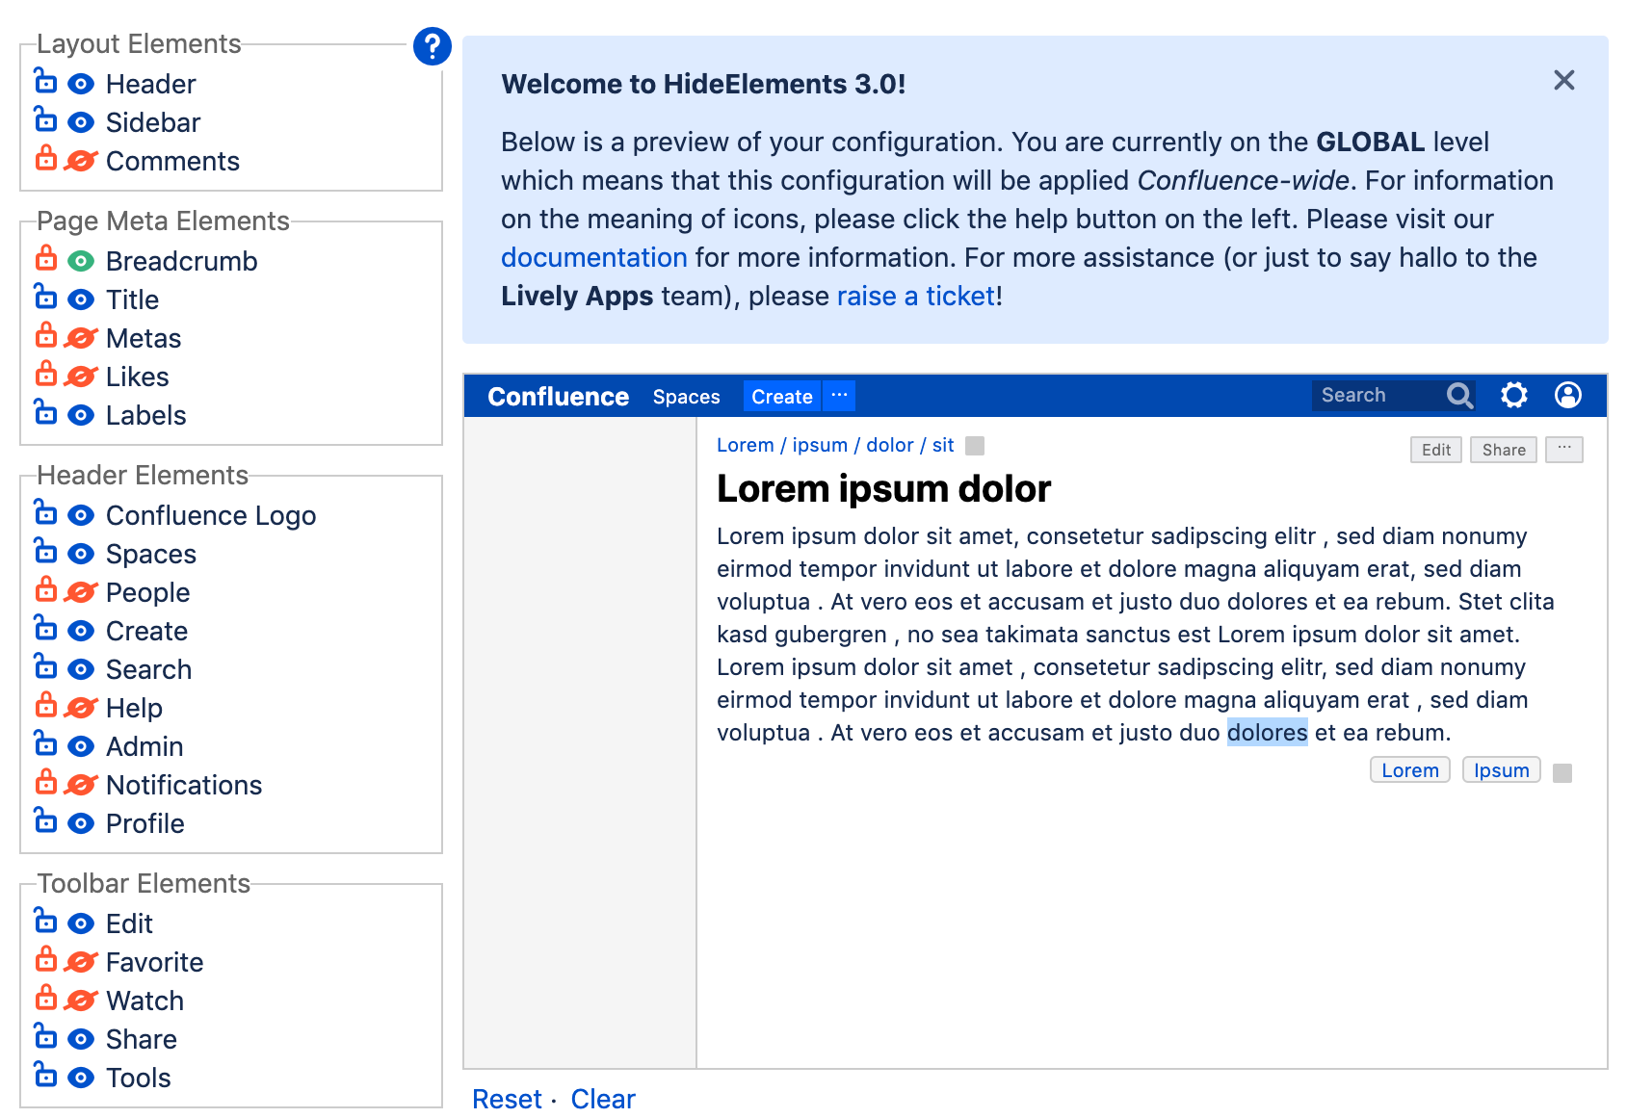Click the red lock beside People
The width and height of the screenshot is (1627, 1118).
(45, 589)
